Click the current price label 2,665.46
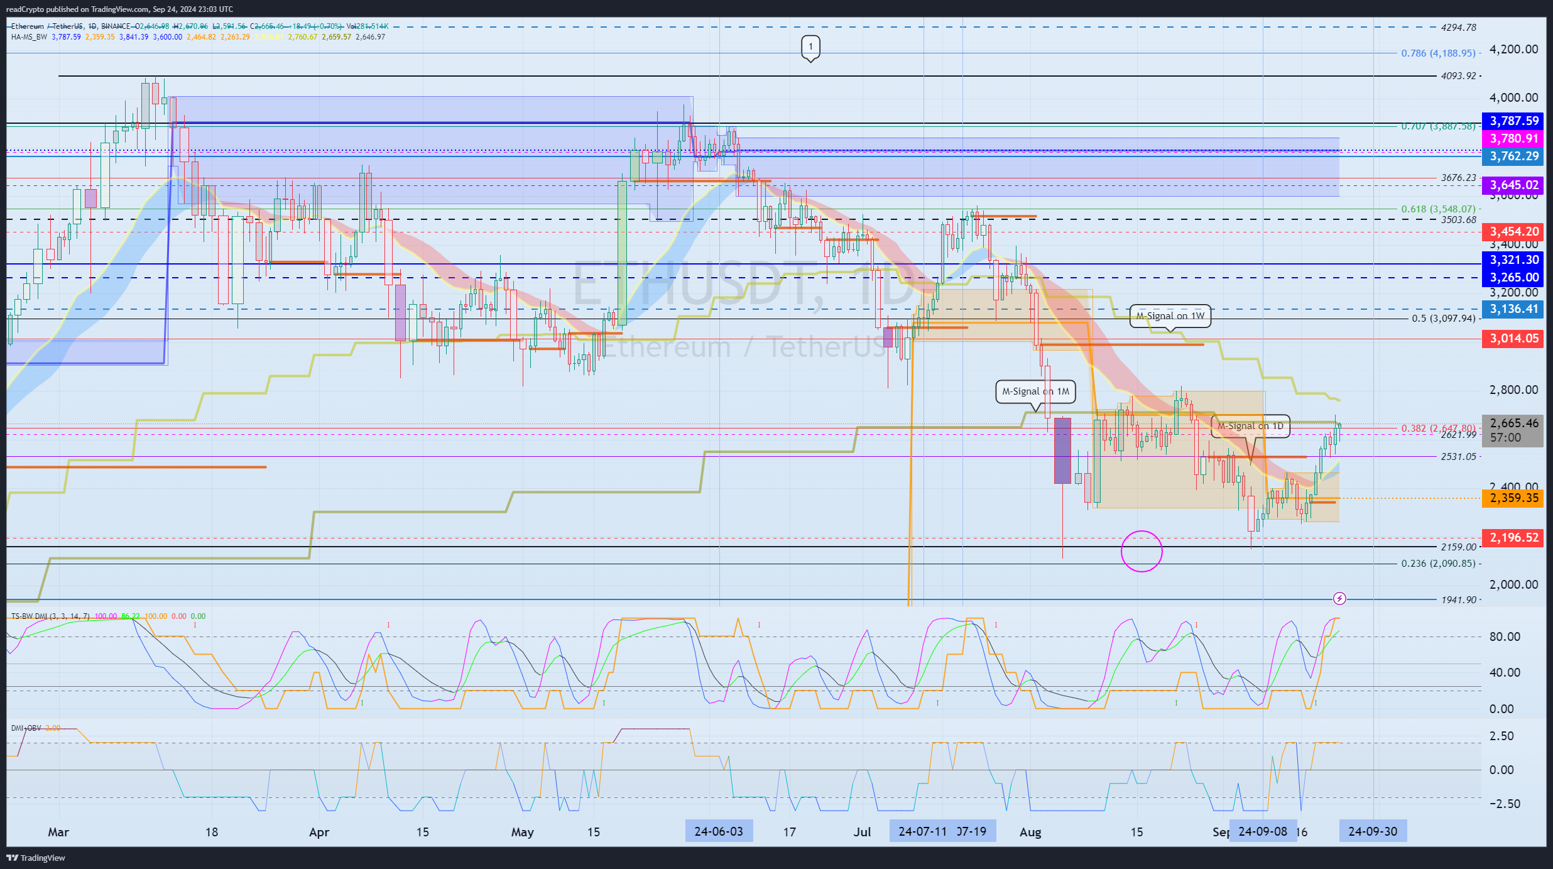 [x=1514, y=423]
